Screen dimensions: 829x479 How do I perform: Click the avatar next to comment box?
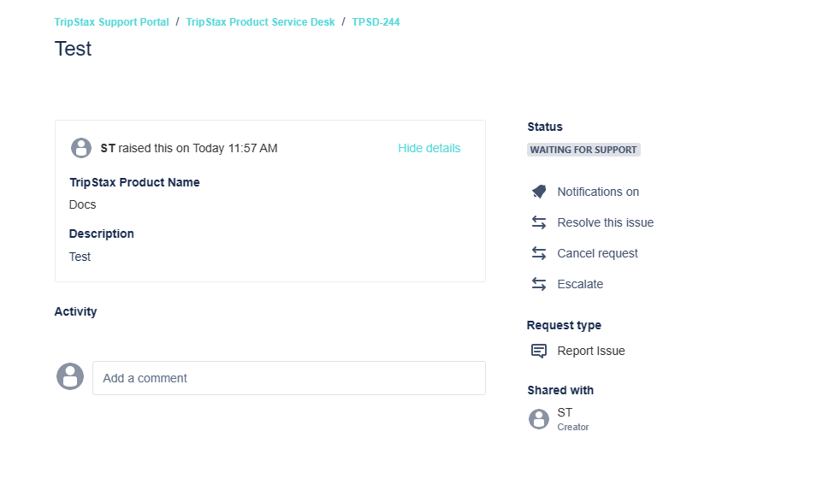(x=70, y=376)
